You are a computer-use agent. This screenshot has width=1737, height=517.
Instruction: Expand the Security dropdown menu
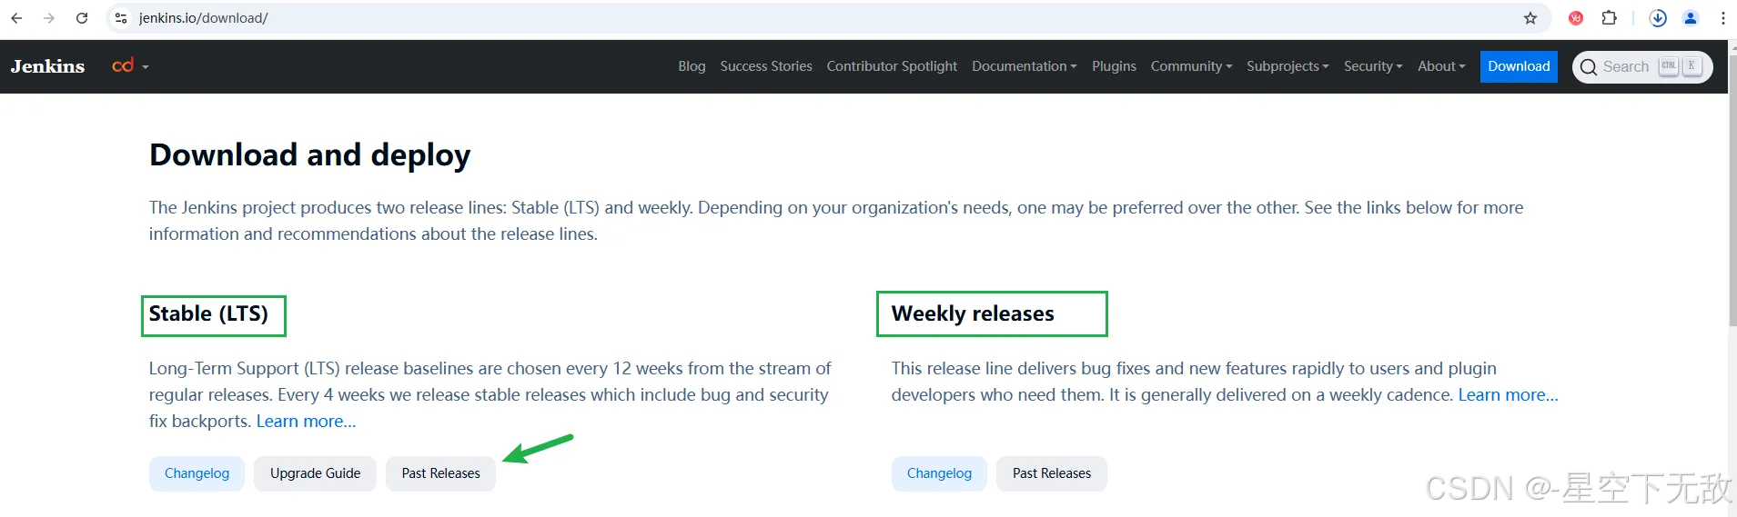pos(1373,66)
